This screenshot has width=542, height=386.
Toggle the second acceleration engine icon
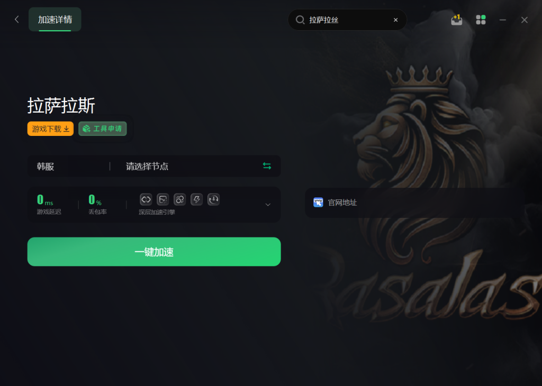tap(163, 199)
